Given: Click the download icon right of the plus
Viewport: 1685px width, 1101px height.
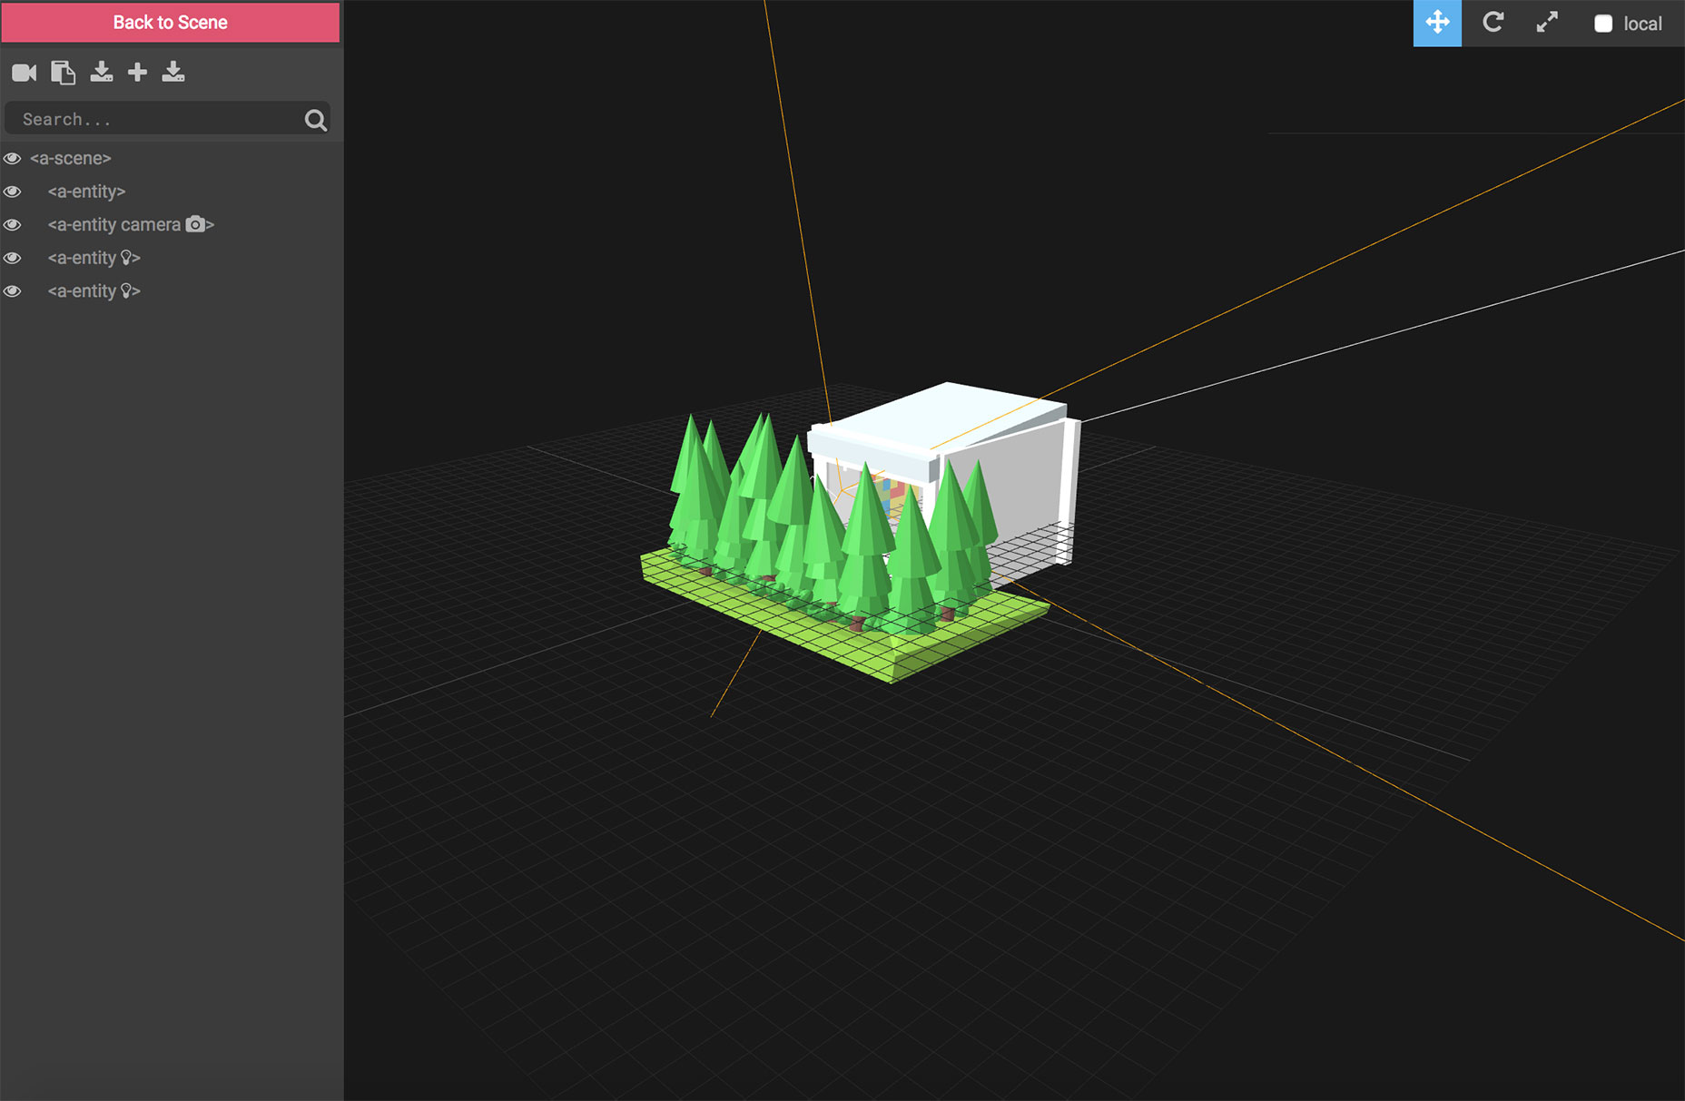Looking at the screenshot, I should pos(173,73).
